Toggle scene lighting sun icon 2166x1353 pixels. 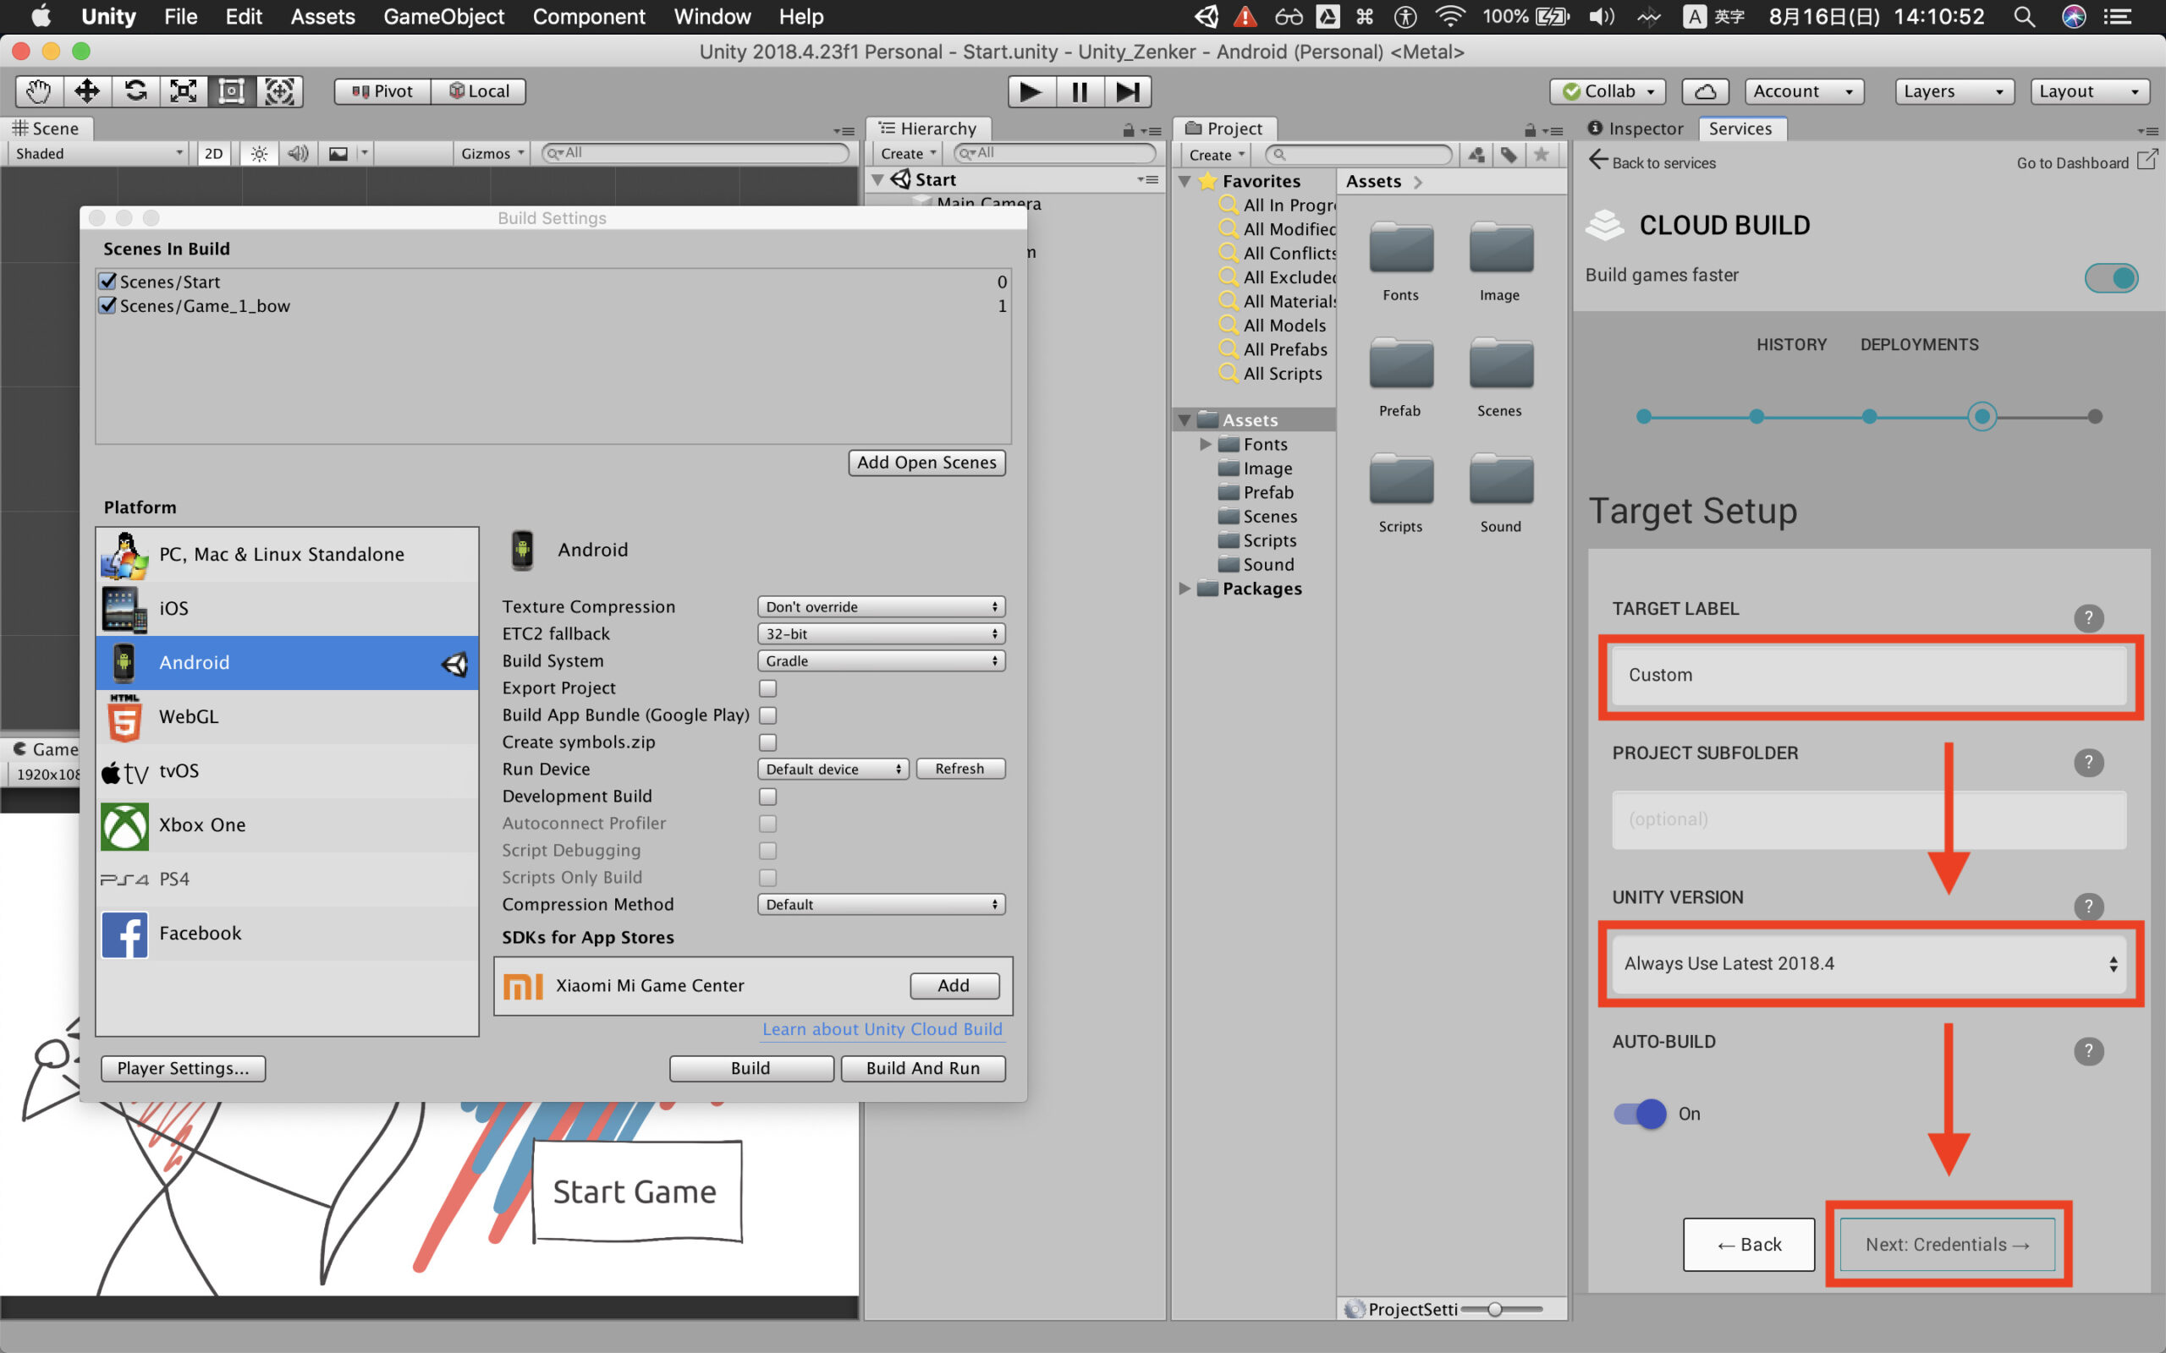pyautogui.click(x=259, y=154)
